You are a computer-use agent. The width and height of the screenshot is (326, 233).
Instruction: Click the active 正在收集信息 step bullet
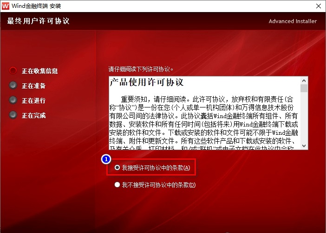pyautogui.click(x=13, y=71)
